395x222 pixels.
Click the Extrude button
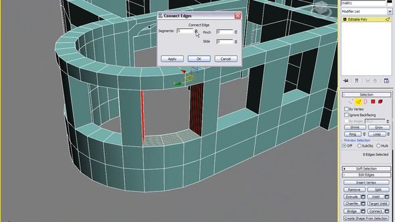pos(352,197)
